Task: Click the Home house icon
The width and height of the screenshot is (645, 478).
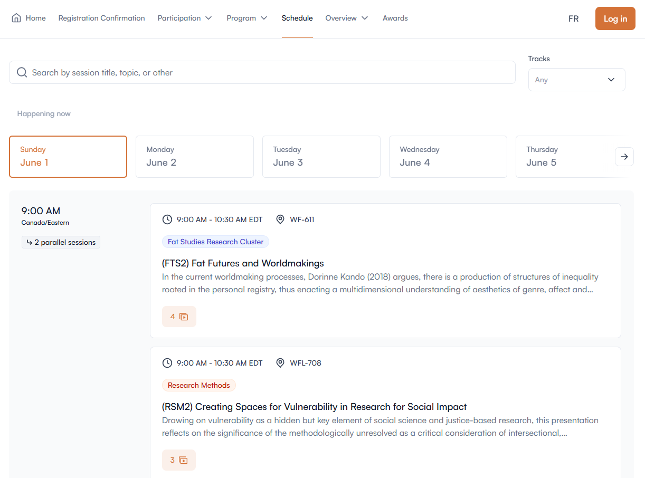Action: tap(16, 18)
